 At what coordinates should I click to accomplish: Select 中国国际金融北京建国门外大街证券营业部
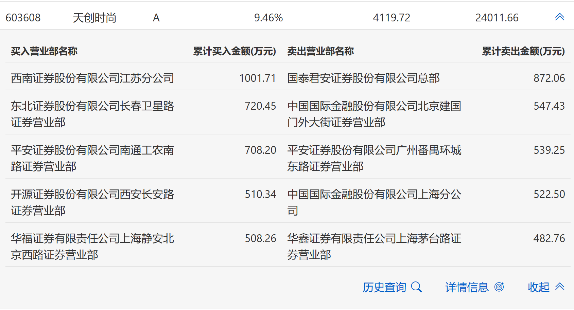tap(374, 114)
